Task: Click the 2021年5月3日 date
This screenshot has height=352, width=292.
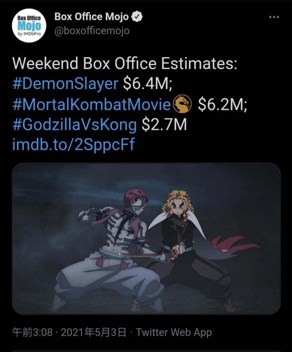Action: pos(93,332)
